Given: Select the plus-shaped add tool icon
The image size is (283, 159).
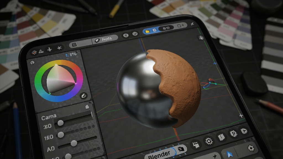Looking at the screenshot, I should pos(49,49).
